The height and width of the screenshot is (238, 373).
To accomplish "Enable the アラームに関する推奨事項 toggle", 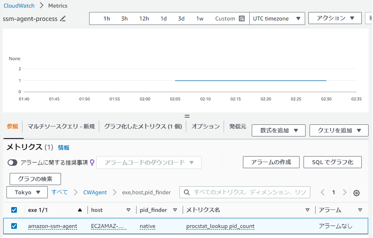I will click(13, 162).
